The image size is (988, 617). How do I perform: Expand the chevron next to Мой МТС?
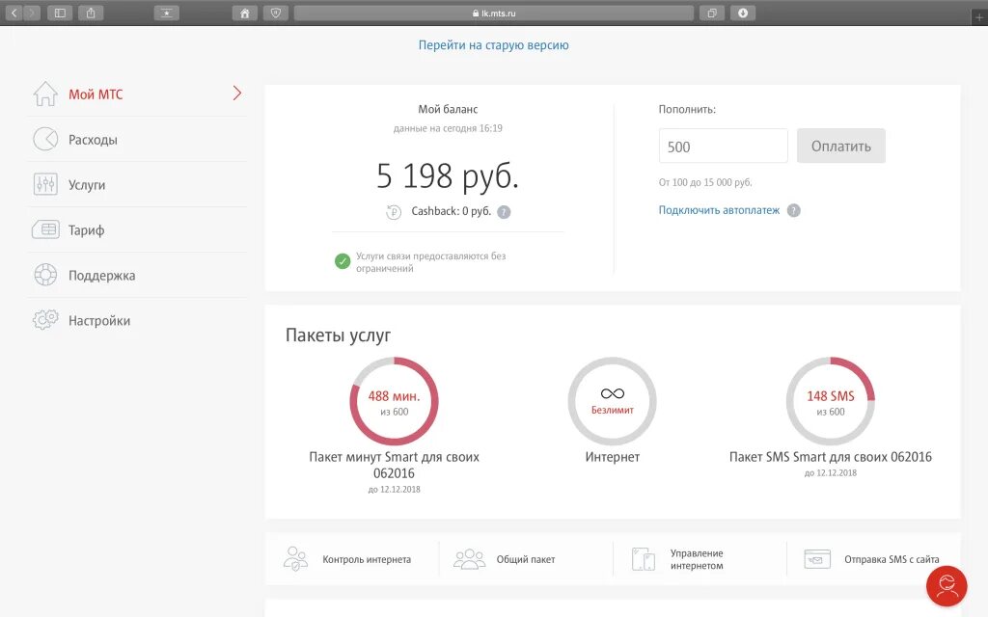[x=237, y=94]
